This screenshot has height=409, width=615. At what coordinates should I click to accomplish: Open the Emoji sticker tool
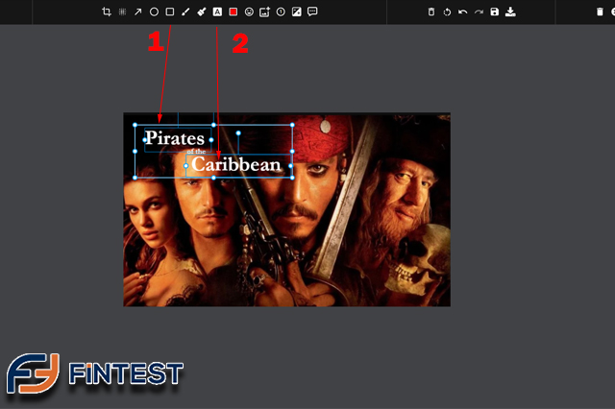(x=249, y=12)
